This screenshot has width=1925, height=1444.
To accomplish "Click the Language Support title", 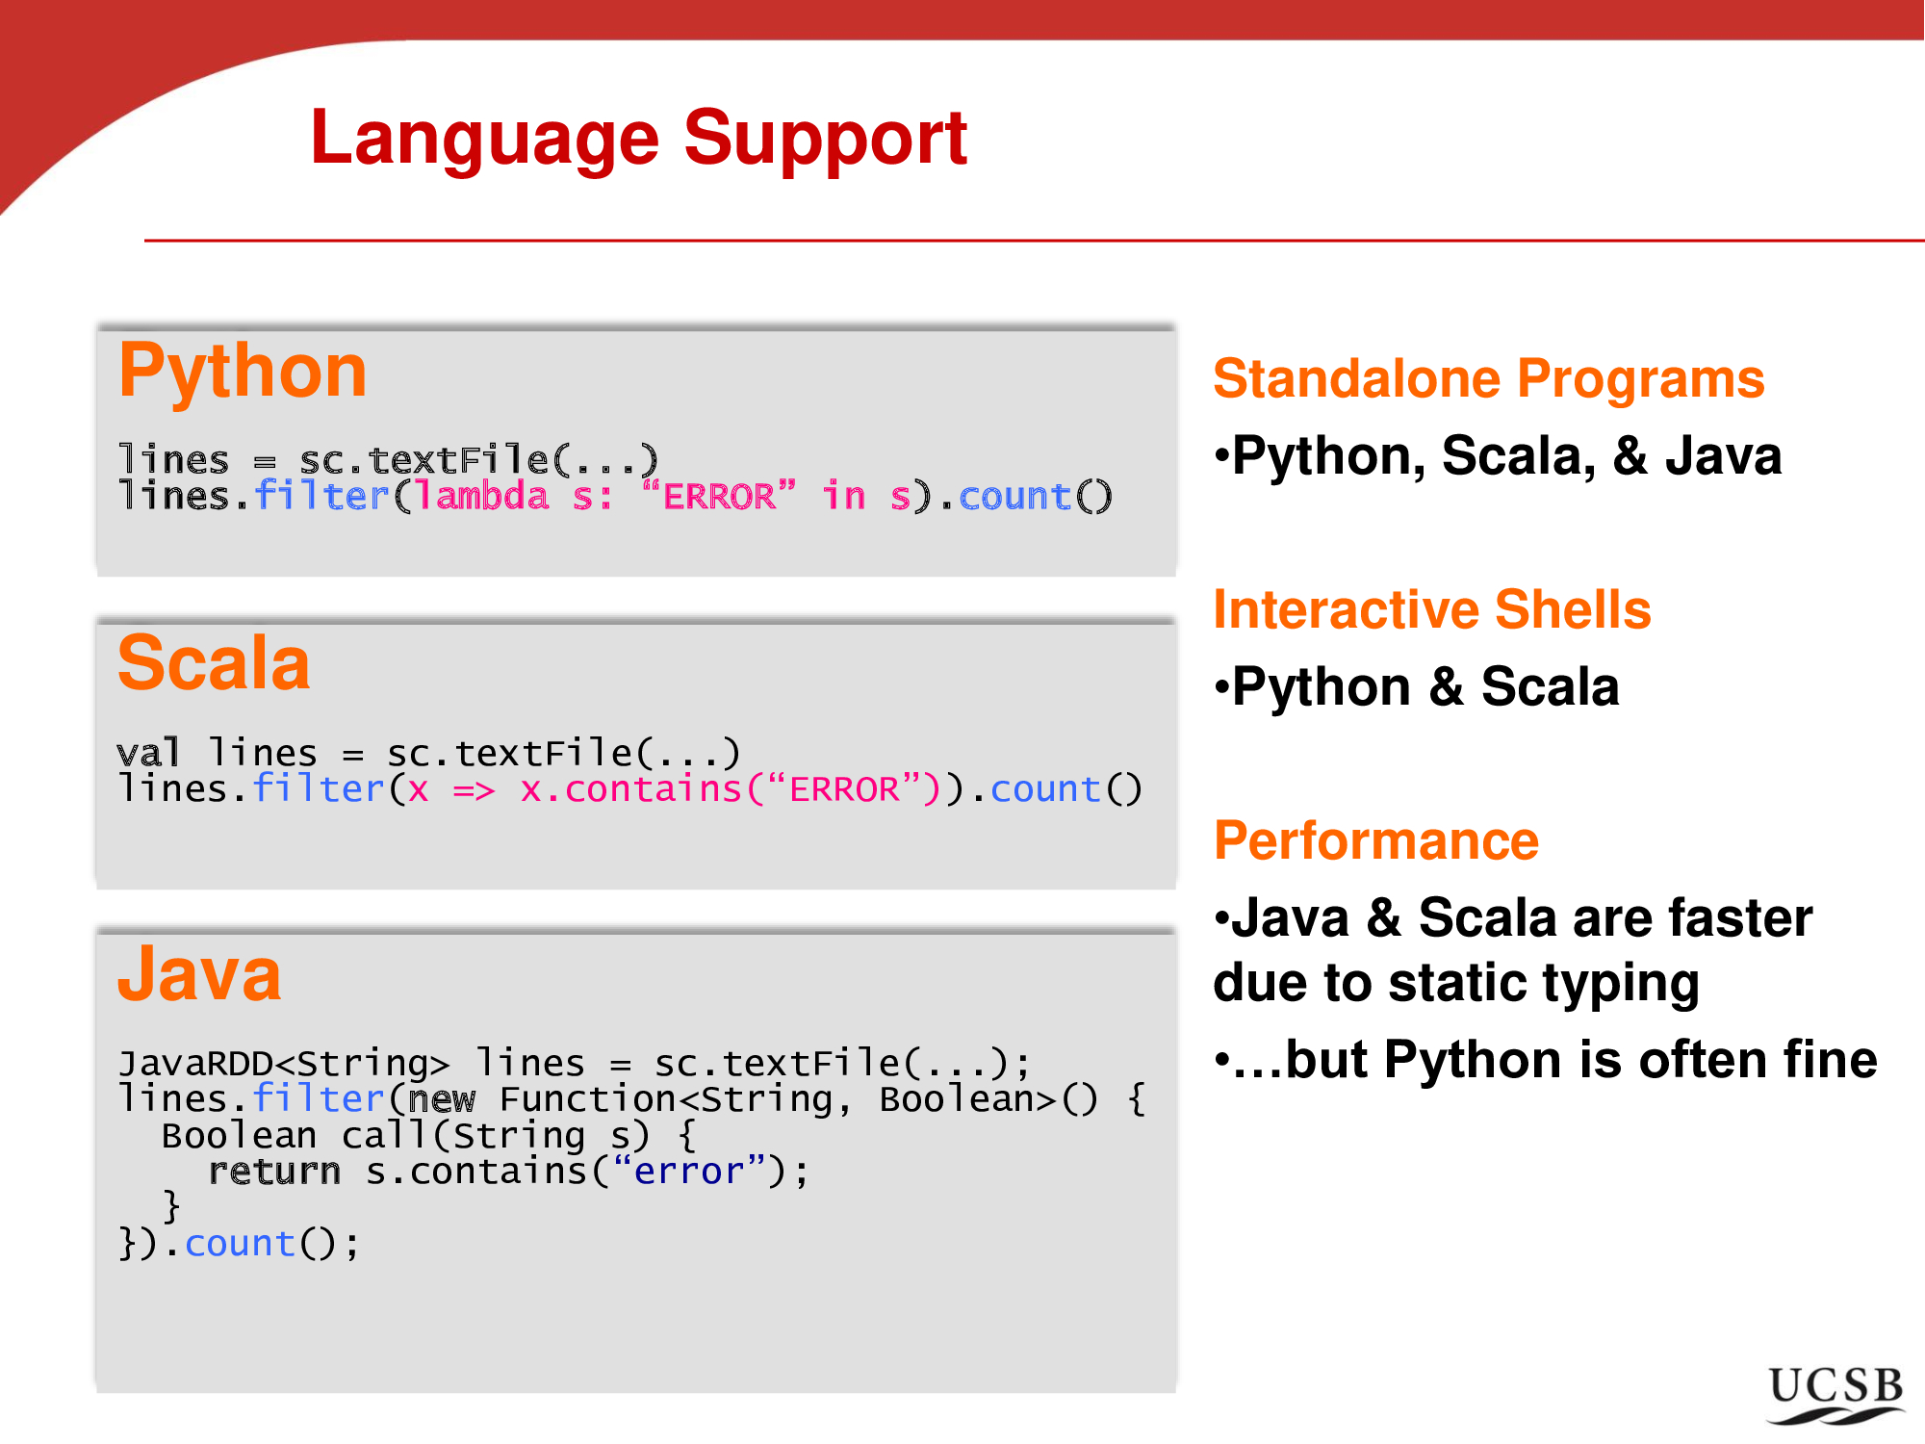I will (638, 140).
